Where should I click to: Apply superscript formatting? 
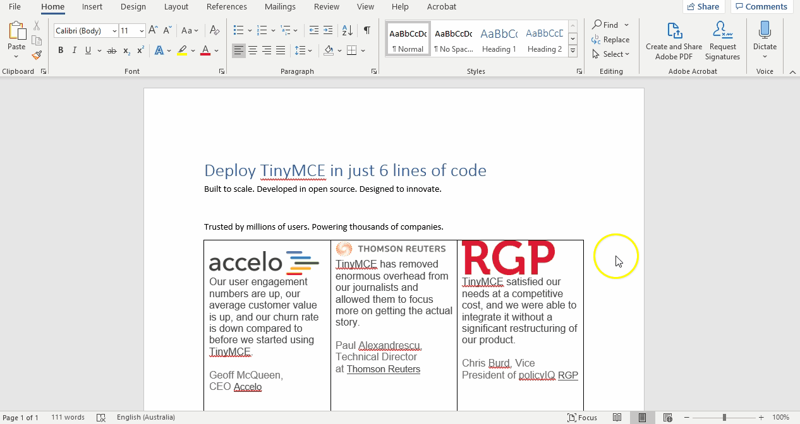(140, 50)
